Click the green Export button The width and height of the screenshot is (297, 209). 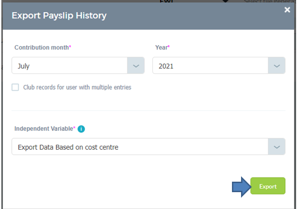(268, 186)
